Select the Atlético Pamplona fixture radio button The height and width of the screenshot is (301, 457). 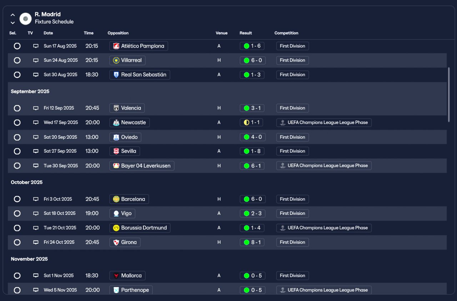(17, 46)
